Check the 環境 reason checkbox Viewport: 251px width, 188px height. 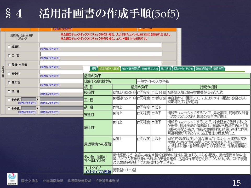[9, 92]
